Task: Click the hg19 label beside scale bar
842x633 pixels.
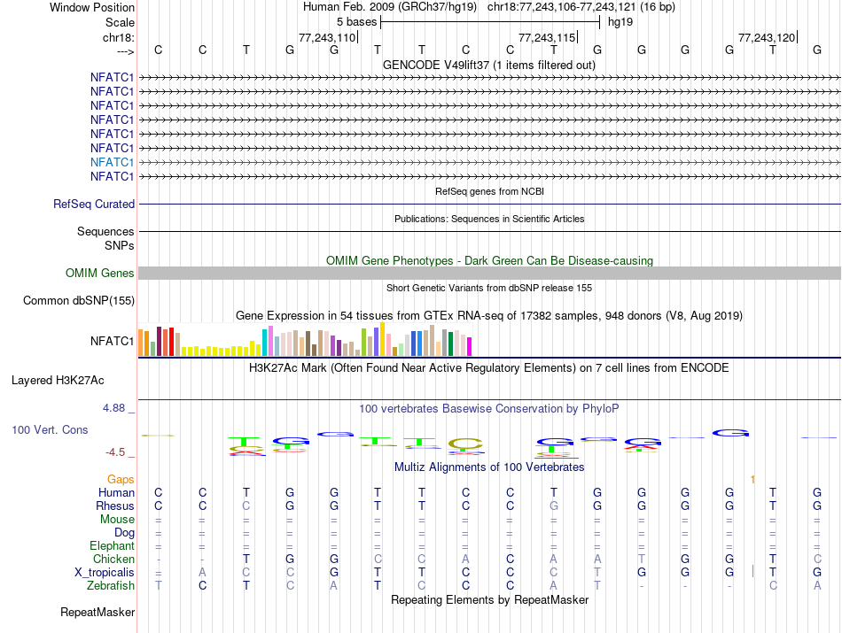Action: click(620, 22)
